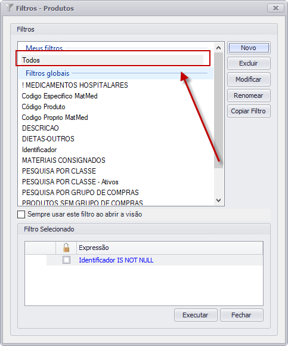
Task: Select the Identificador filter in list
Action: point(39,150)
